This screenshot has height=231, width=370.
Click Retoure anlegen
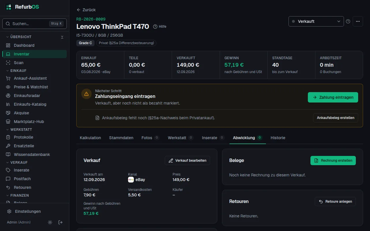tap(335, 202)
